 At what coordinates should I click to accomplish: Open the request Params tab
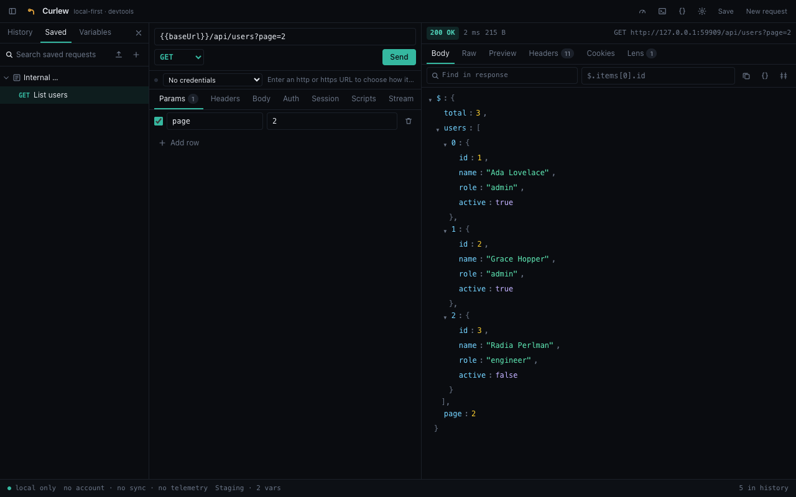178,99
